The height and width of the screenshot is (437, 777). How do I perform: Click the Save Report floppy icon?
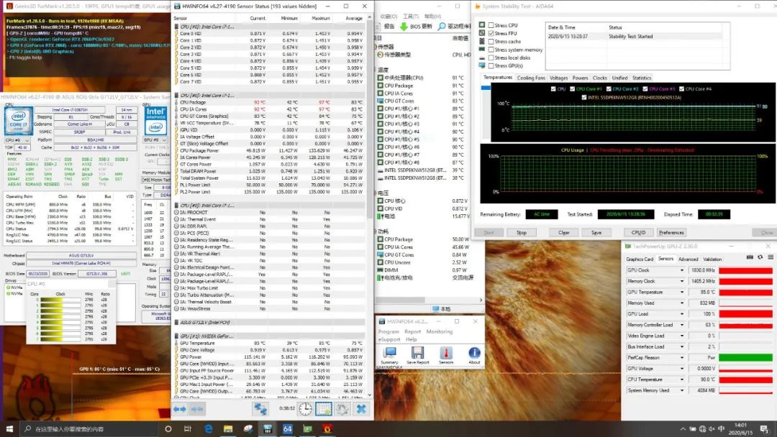tap(417, 352)
